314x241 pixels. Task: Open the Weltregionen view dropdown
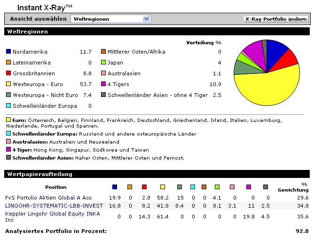tap(111, 19)
